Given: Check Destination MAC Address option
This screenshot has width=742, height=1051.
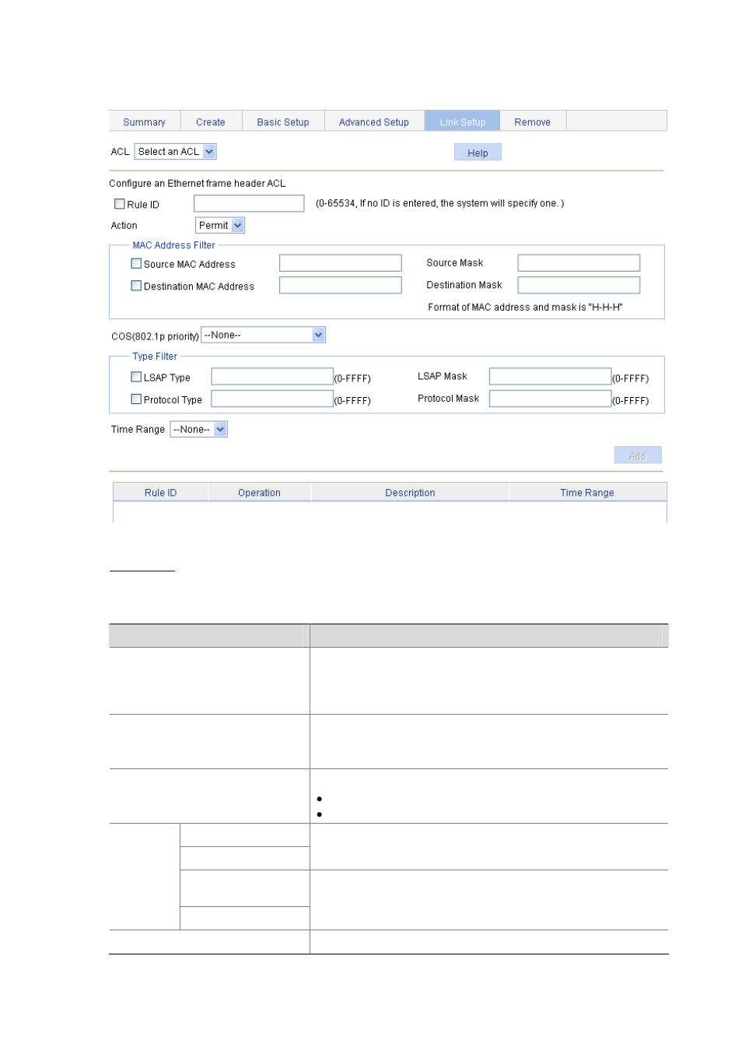Looking at the screenshot, I should (136, 286).
